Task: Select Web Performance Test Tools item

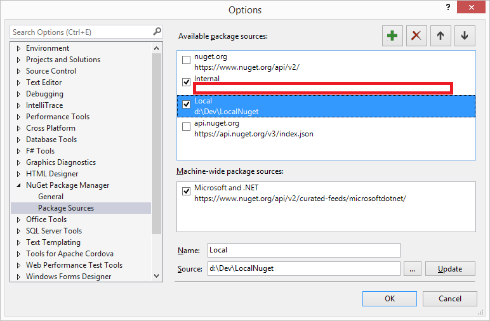Action: click(74, 265)
